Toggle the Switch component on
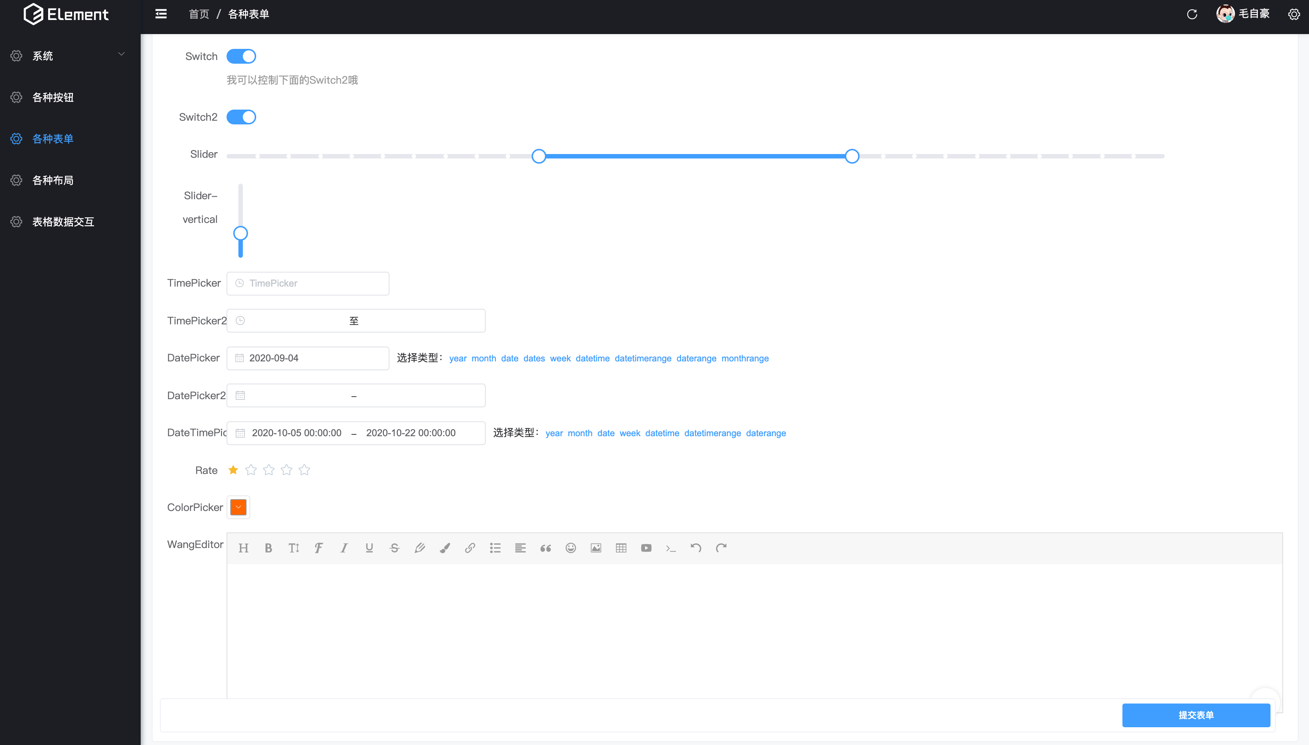The height and width of the screenshot is (745, 1309). (241, 57)
